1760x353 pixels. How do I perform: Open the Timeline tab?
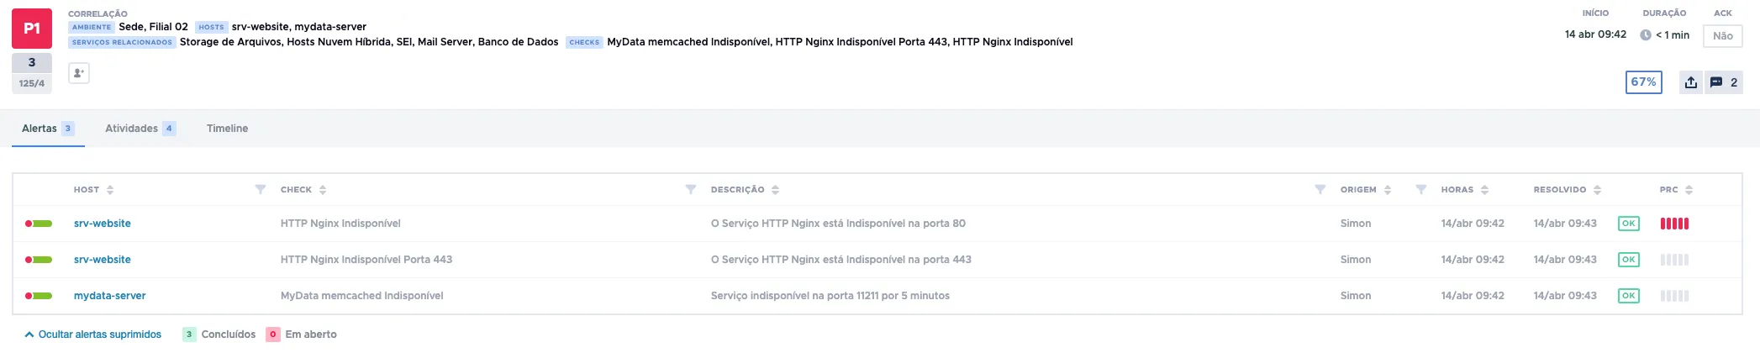point(227,129)
